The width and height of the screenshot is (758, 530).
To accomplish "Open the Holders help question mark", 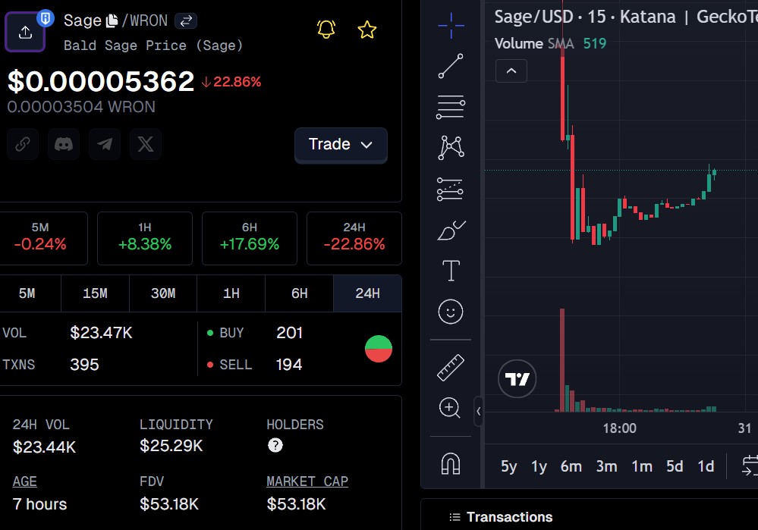I will point(275,445).
